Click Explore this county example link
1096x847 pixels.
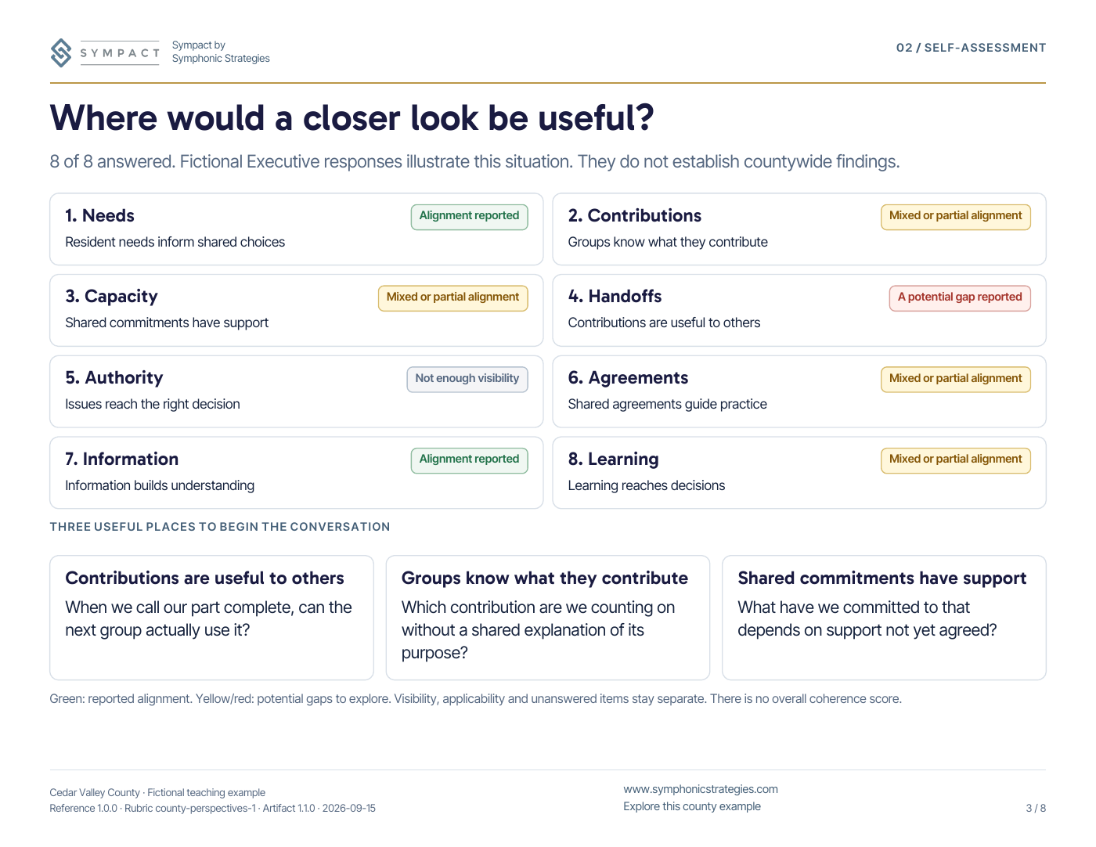point(692,806)
